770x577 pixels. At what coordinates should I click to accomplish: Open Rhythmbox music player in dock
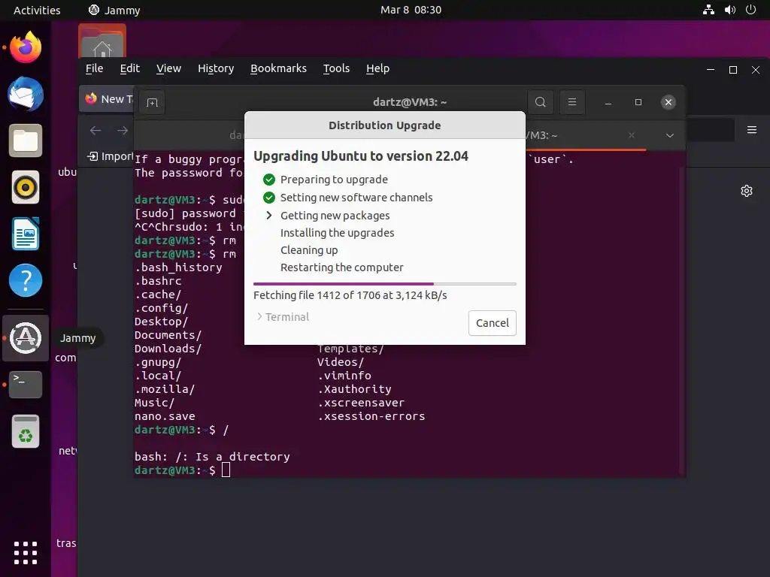(x=26, y=187)
